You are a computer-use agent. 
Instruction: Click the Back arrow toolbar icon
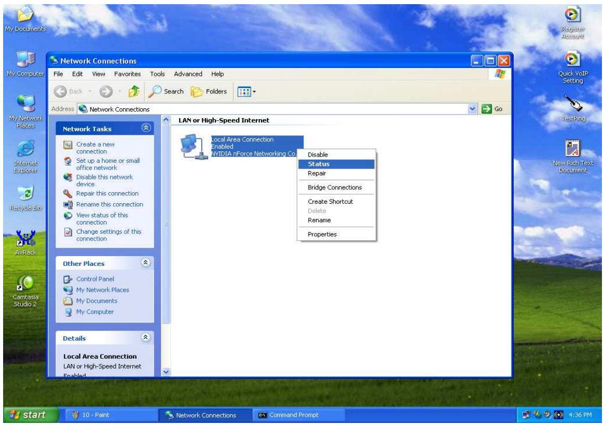coord(60,91)
